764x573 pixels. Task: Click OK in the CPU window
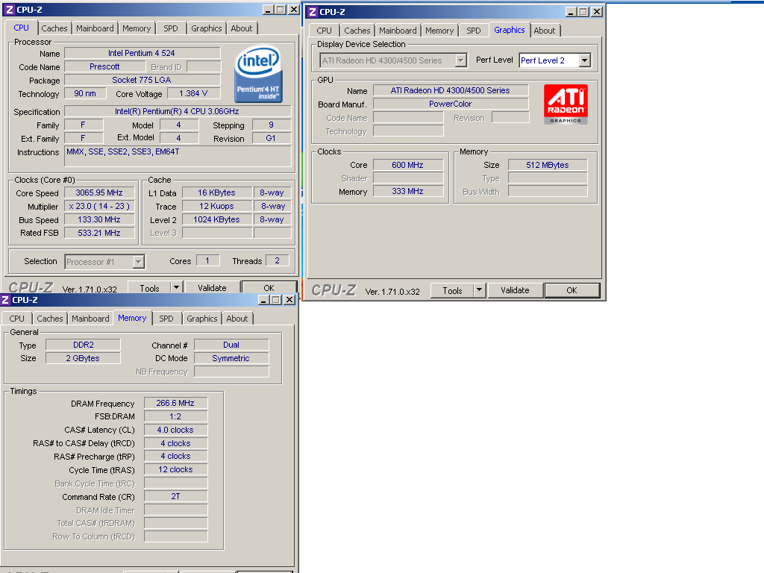coord(269,287)
